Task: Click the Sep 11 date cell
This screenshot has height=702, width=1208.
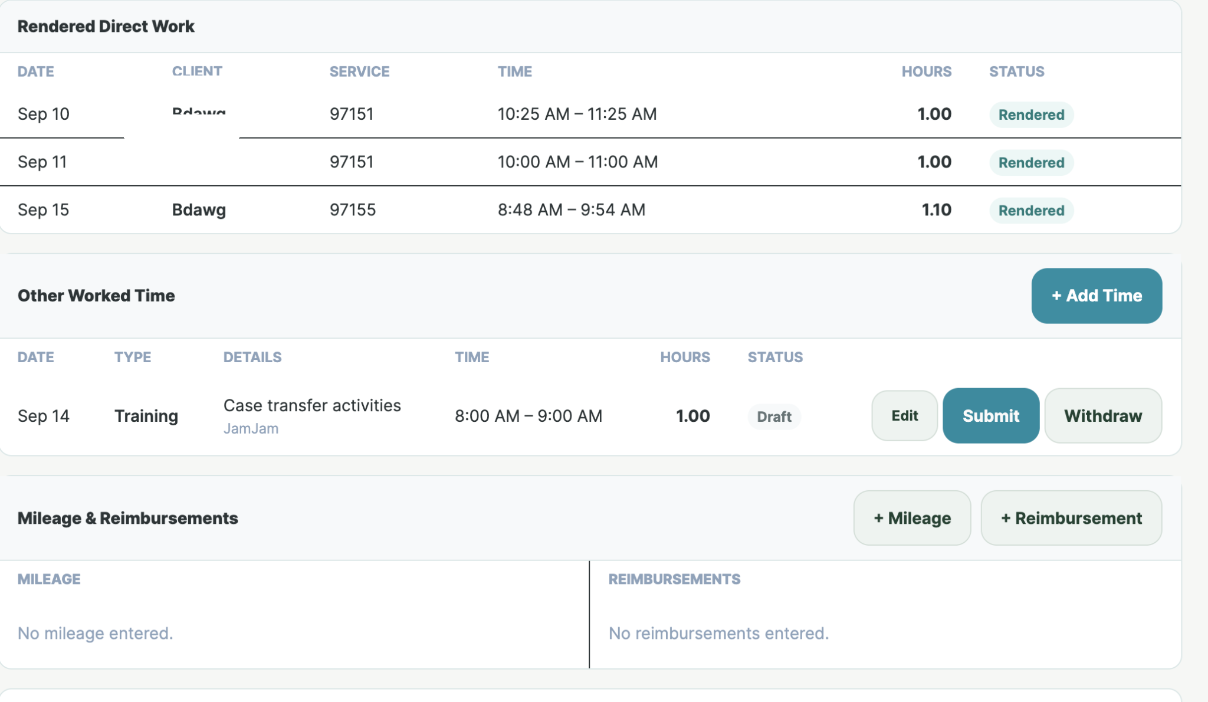Action: tap(42, 162)
